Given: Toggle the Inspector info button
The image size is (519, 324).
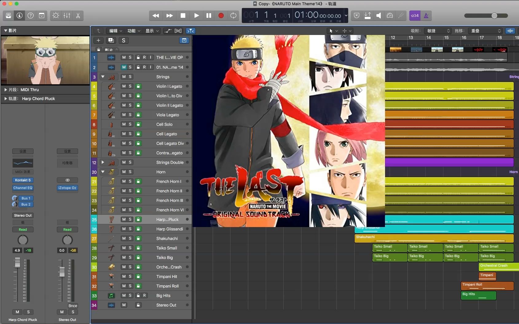Looking at the screenshot, I should coord(19,16).
